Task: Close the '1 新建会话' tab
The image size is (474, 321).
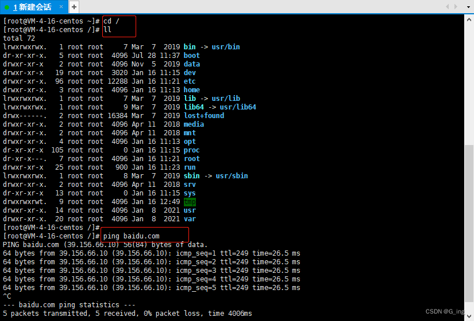Action: pos(61,7)
